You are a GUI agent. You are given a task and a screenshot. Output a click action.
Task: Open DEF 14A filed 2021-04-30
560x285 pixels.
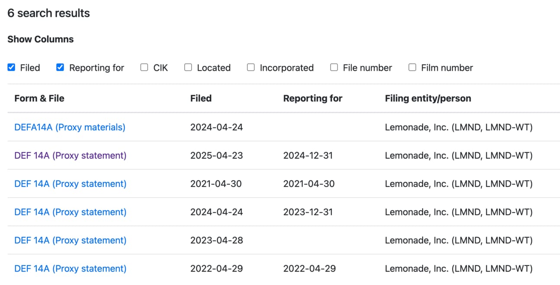[x=70, y=184]
